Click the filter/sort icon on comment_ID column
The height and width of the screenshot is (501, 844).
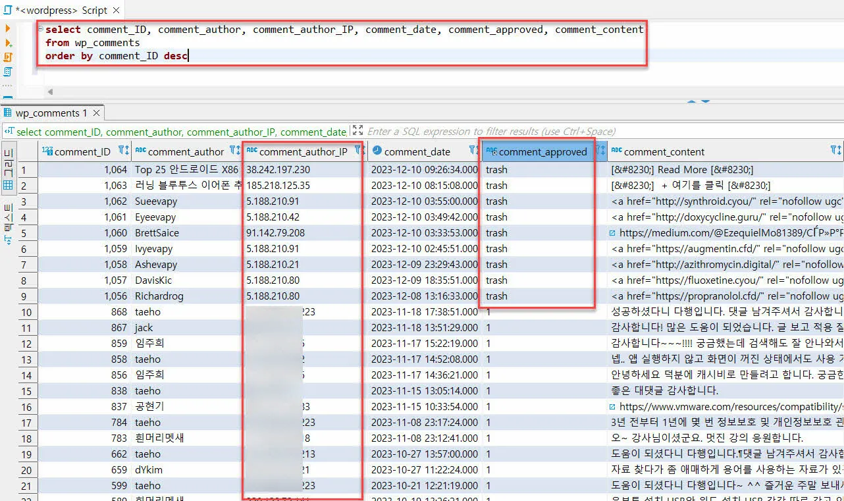point(123,151)
